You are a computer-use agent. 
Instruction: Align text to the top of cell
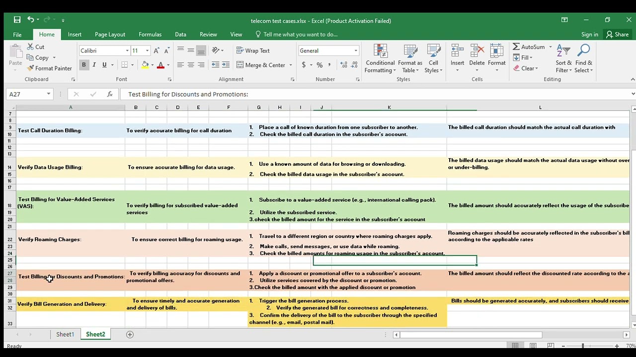click(x=180, y=51)
